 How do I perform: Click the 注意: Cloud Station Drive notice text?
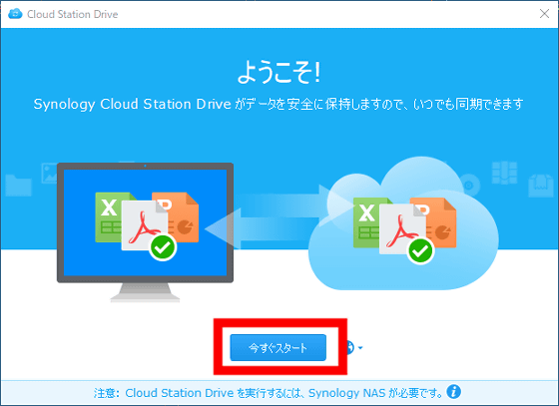pos(269,393)
